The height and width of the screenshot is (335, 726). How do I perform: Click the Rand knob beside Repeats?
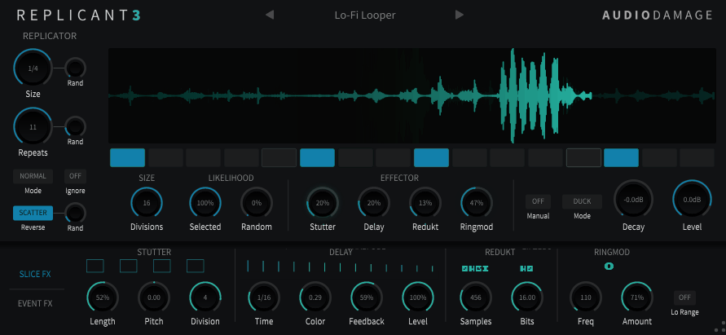coord(75,126)
